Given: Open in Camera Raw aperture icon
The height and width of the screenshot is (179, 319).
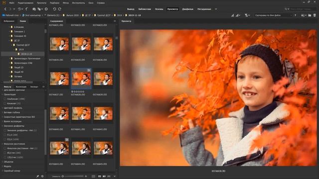Looking at the screenshot, I should [x=46, y=9].
